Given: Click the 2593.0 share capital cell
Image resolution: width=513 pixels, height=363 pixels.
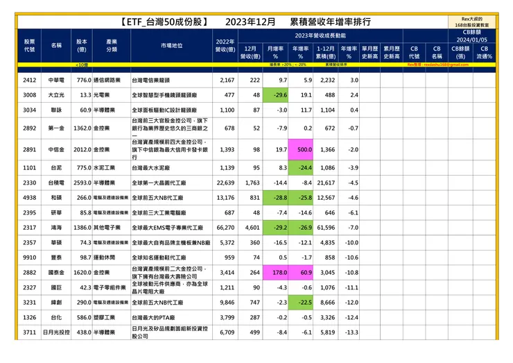Looking at the screenshot, I should (82, 183).
